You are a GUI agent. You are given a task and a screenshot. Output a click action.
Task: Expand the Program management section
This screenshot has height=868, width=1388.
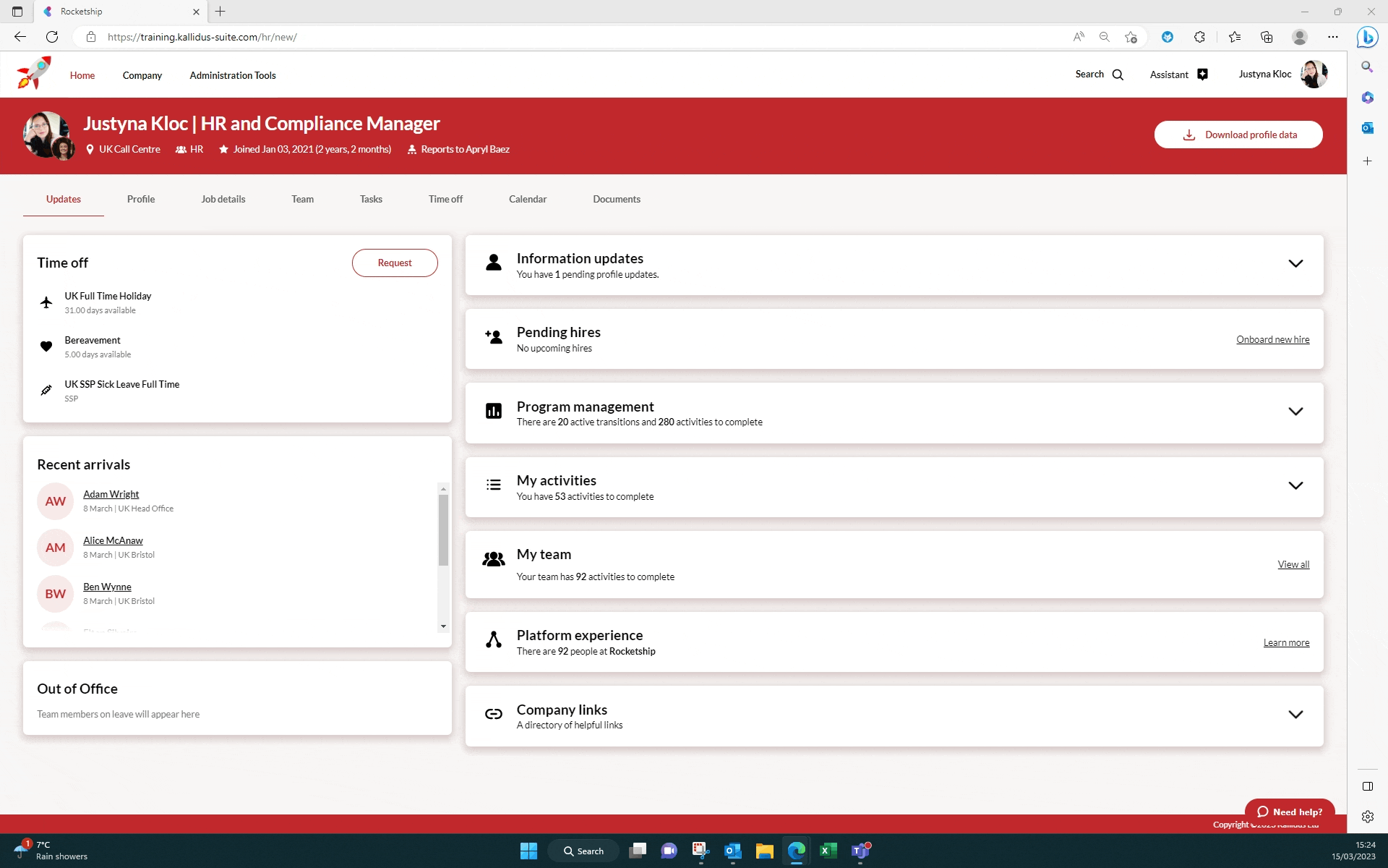click(x=1295, y=412)
